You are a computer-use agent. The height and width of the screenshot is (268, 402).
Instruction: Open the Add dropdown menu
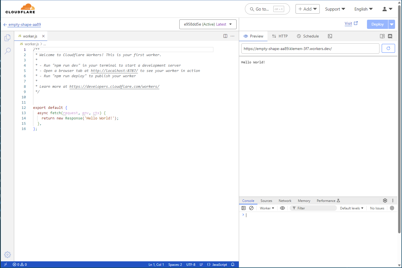pos(307,9)
